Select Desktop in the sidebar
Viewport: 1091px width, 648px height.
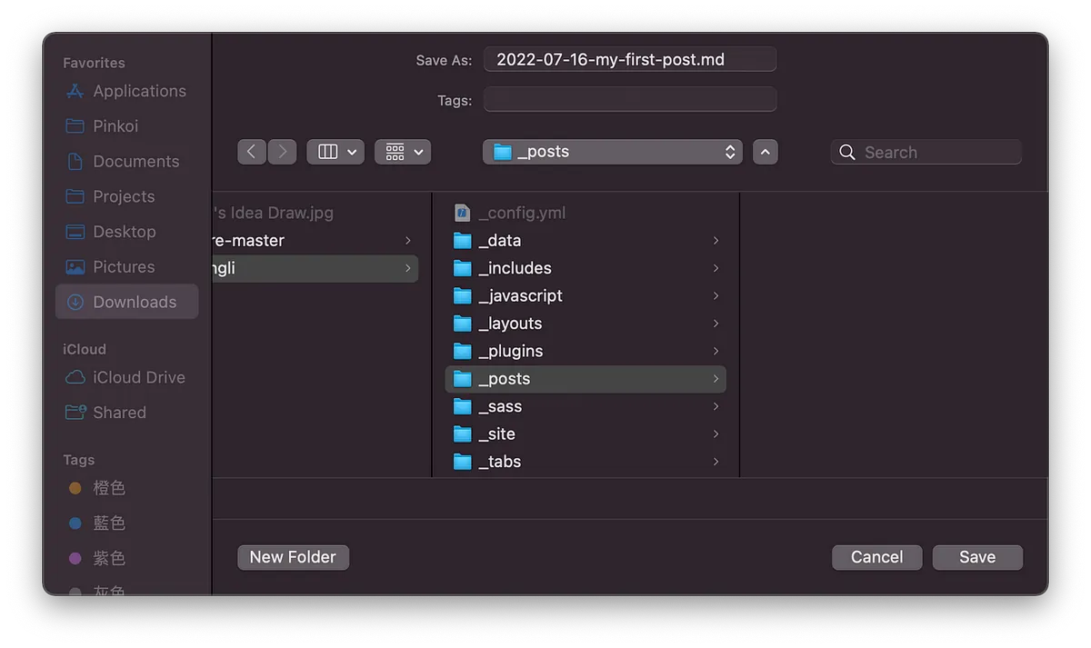tap(124, 232)
